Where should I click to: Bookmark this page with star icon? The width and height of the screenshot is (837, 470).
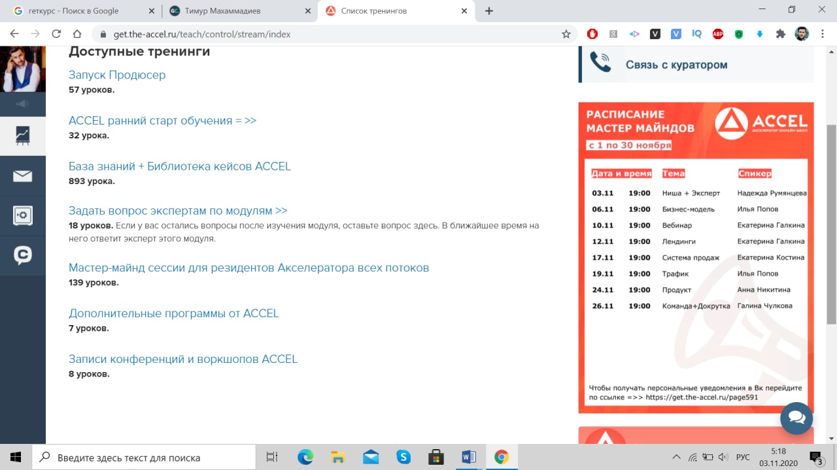coord(566,34)
